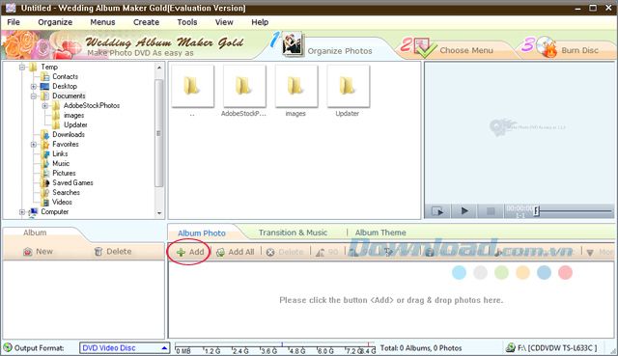Viewport: 618px width, 356px height.
Task: Click the preview seek slider handle
Action: [536, 211]
